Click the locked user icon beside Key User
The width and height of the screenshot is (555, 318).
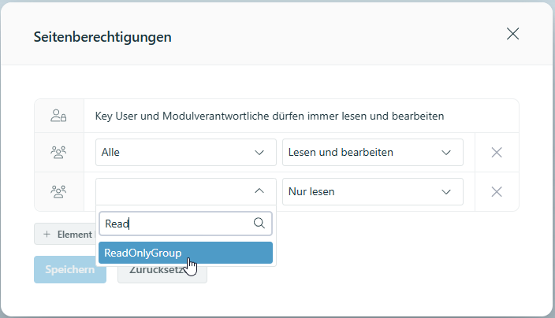[x=58, y=116]
